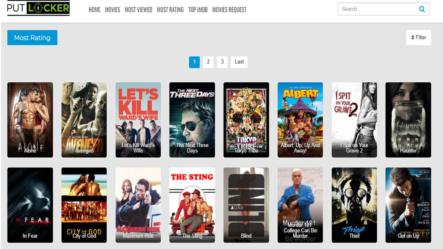Open the Blind movie poster
443x249 pixels.
pos(246,205)
